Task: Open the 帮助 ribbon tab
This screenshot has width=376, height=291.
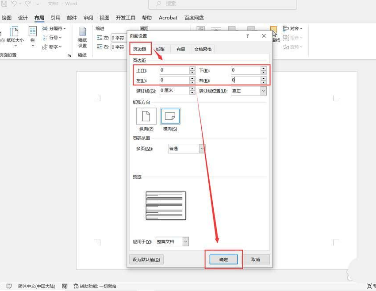Action: (147, 18)
